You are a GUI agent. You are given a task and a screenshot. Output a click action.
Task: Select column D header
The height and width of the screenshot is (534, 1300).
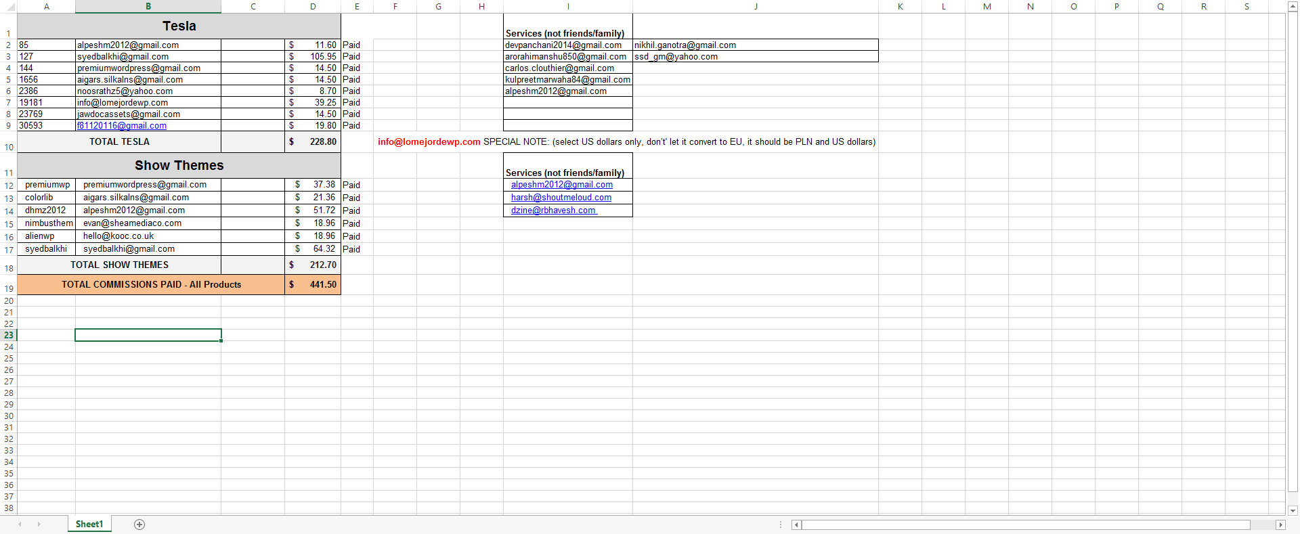(313, 6)
